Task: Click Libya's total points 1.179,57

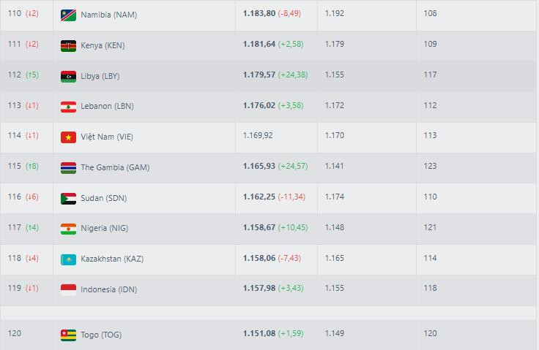Action: point(259,75)
